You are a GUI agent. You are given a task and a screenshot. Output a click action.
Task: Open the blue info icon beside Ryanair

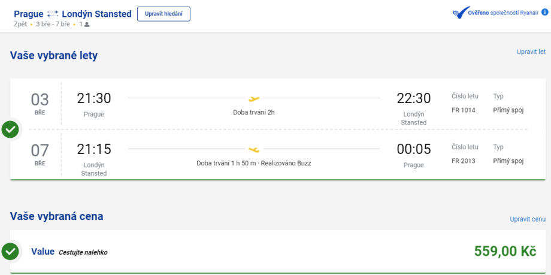tap(544, 12)
